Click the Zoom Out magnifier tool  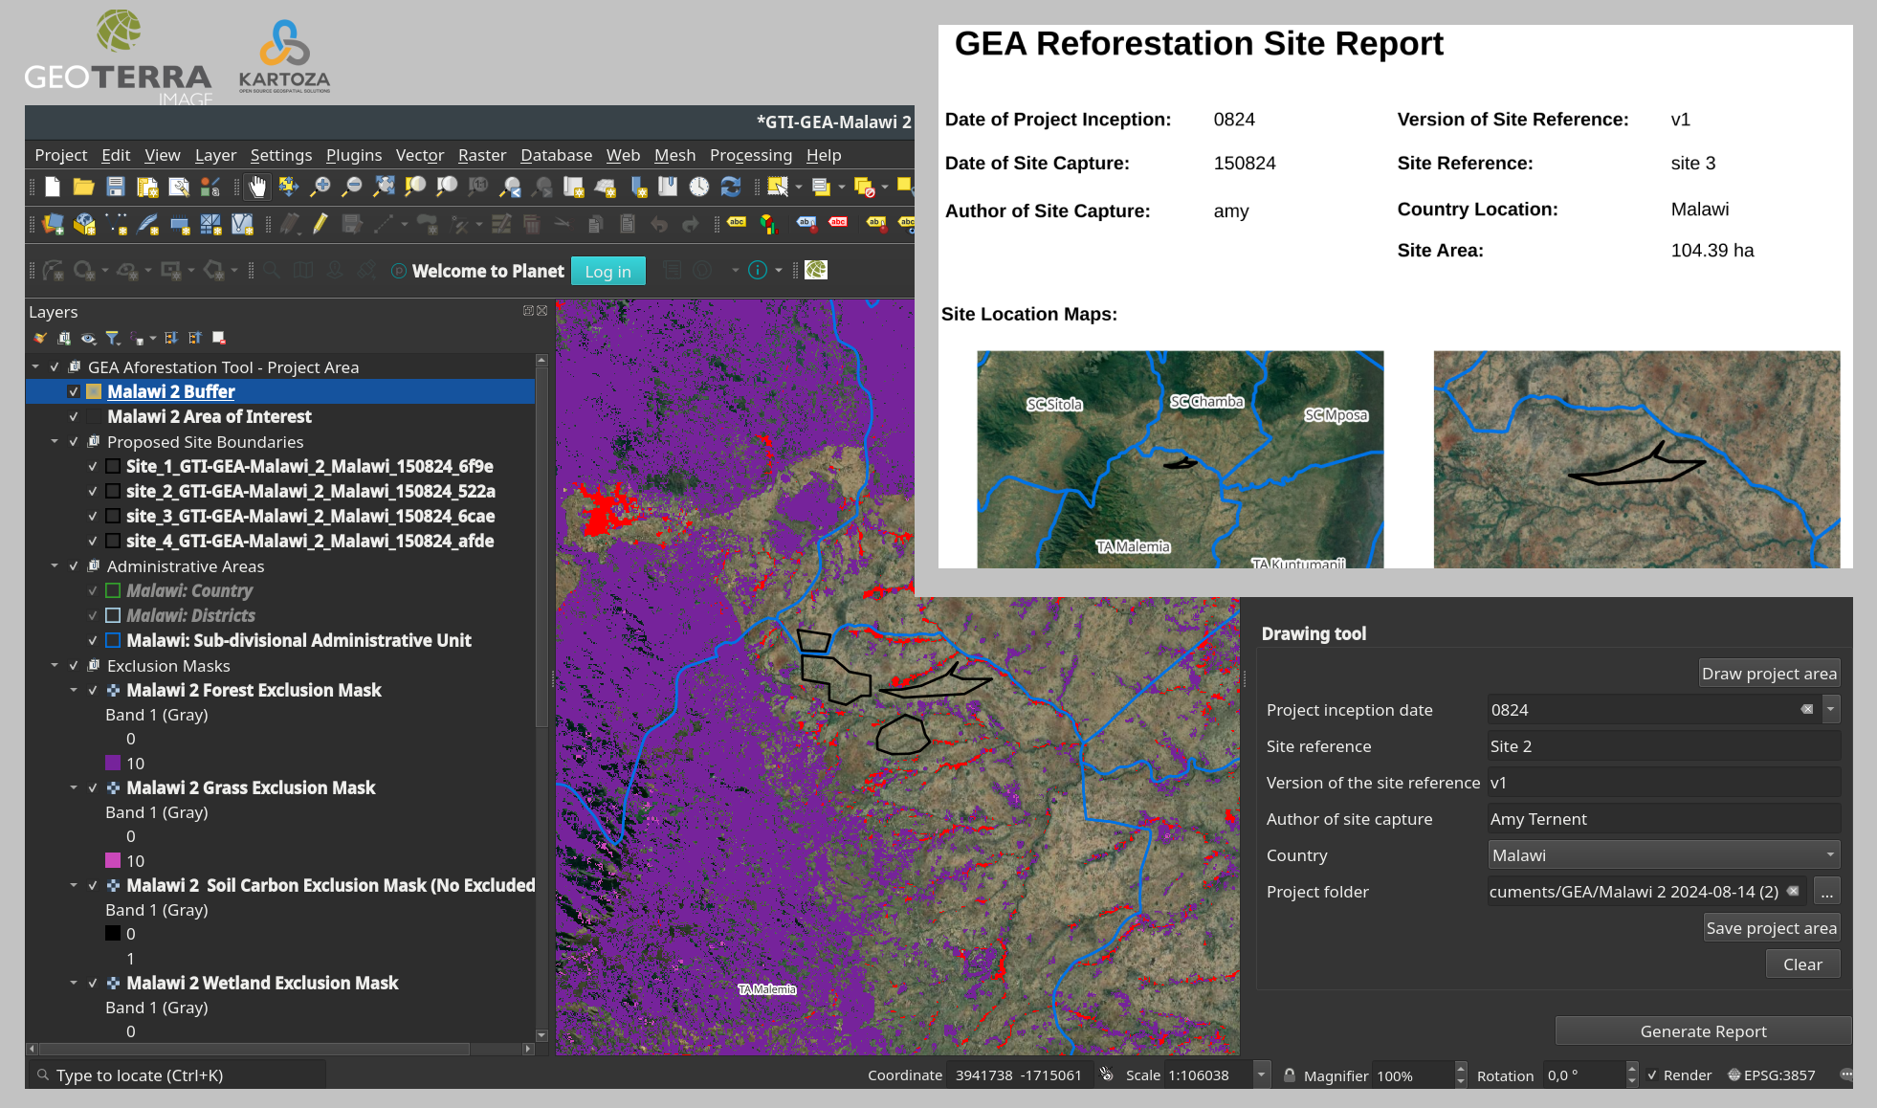coord(352,188)
